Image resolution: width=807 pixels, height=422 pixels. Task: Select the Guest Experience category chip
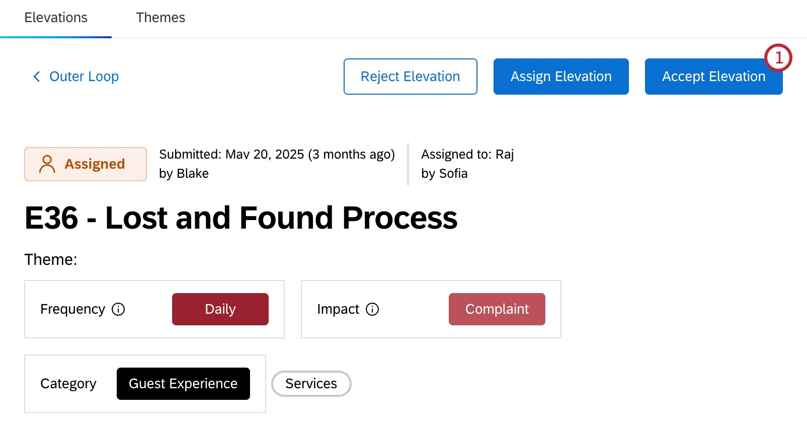pyautogui.click(x=183, y=383)
